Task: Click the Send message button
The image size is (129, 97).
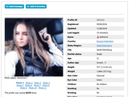Action: coord(14,6)
